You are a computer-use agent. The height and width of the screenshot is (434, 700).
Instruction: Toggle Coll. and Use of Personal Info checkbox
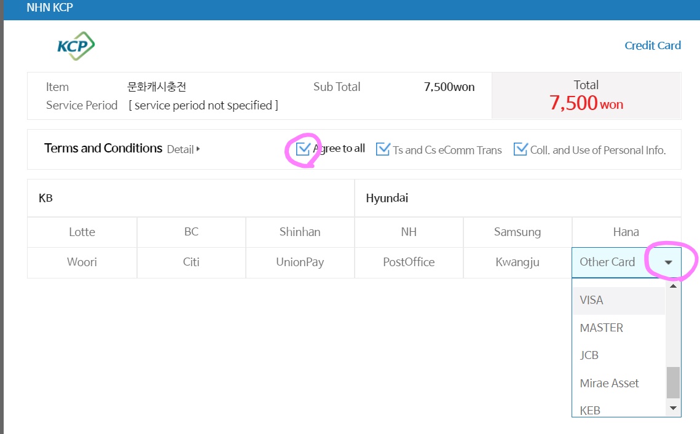click(520, 149)
